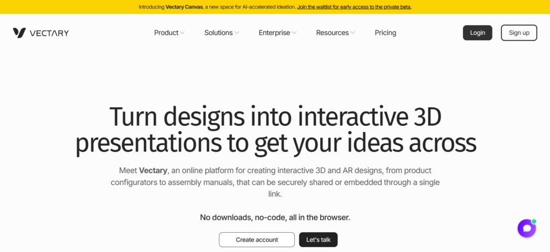This screenshot has height=252, width=550.
Task: Click the Vectary Canvas banner text
Action: coord(185,6)
